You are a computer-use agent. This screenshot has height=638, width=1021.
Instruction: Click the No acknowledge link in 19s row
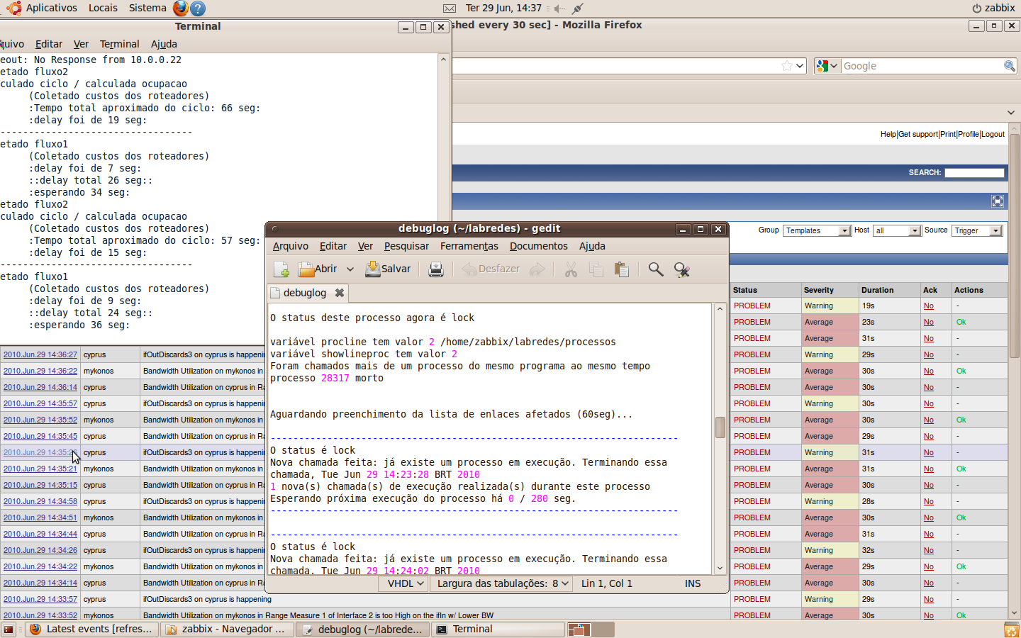pos(929,306)
